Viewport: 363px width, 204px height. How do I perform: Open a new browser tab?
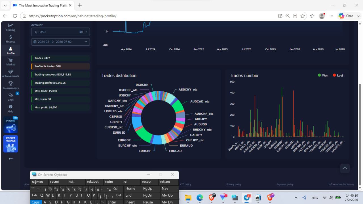click(80, 5)
